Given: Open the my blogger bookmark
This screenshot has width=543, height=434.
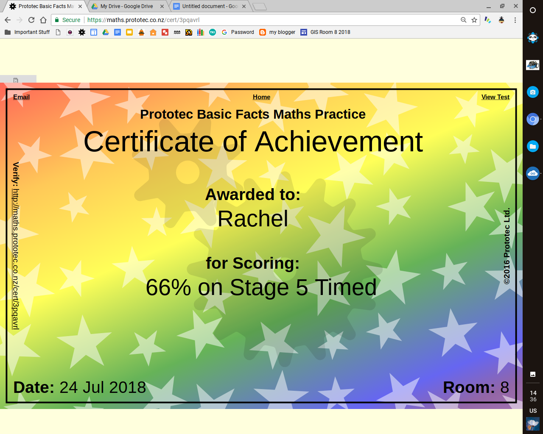Looking at the screenshot, I should click(x=277, y=32).
